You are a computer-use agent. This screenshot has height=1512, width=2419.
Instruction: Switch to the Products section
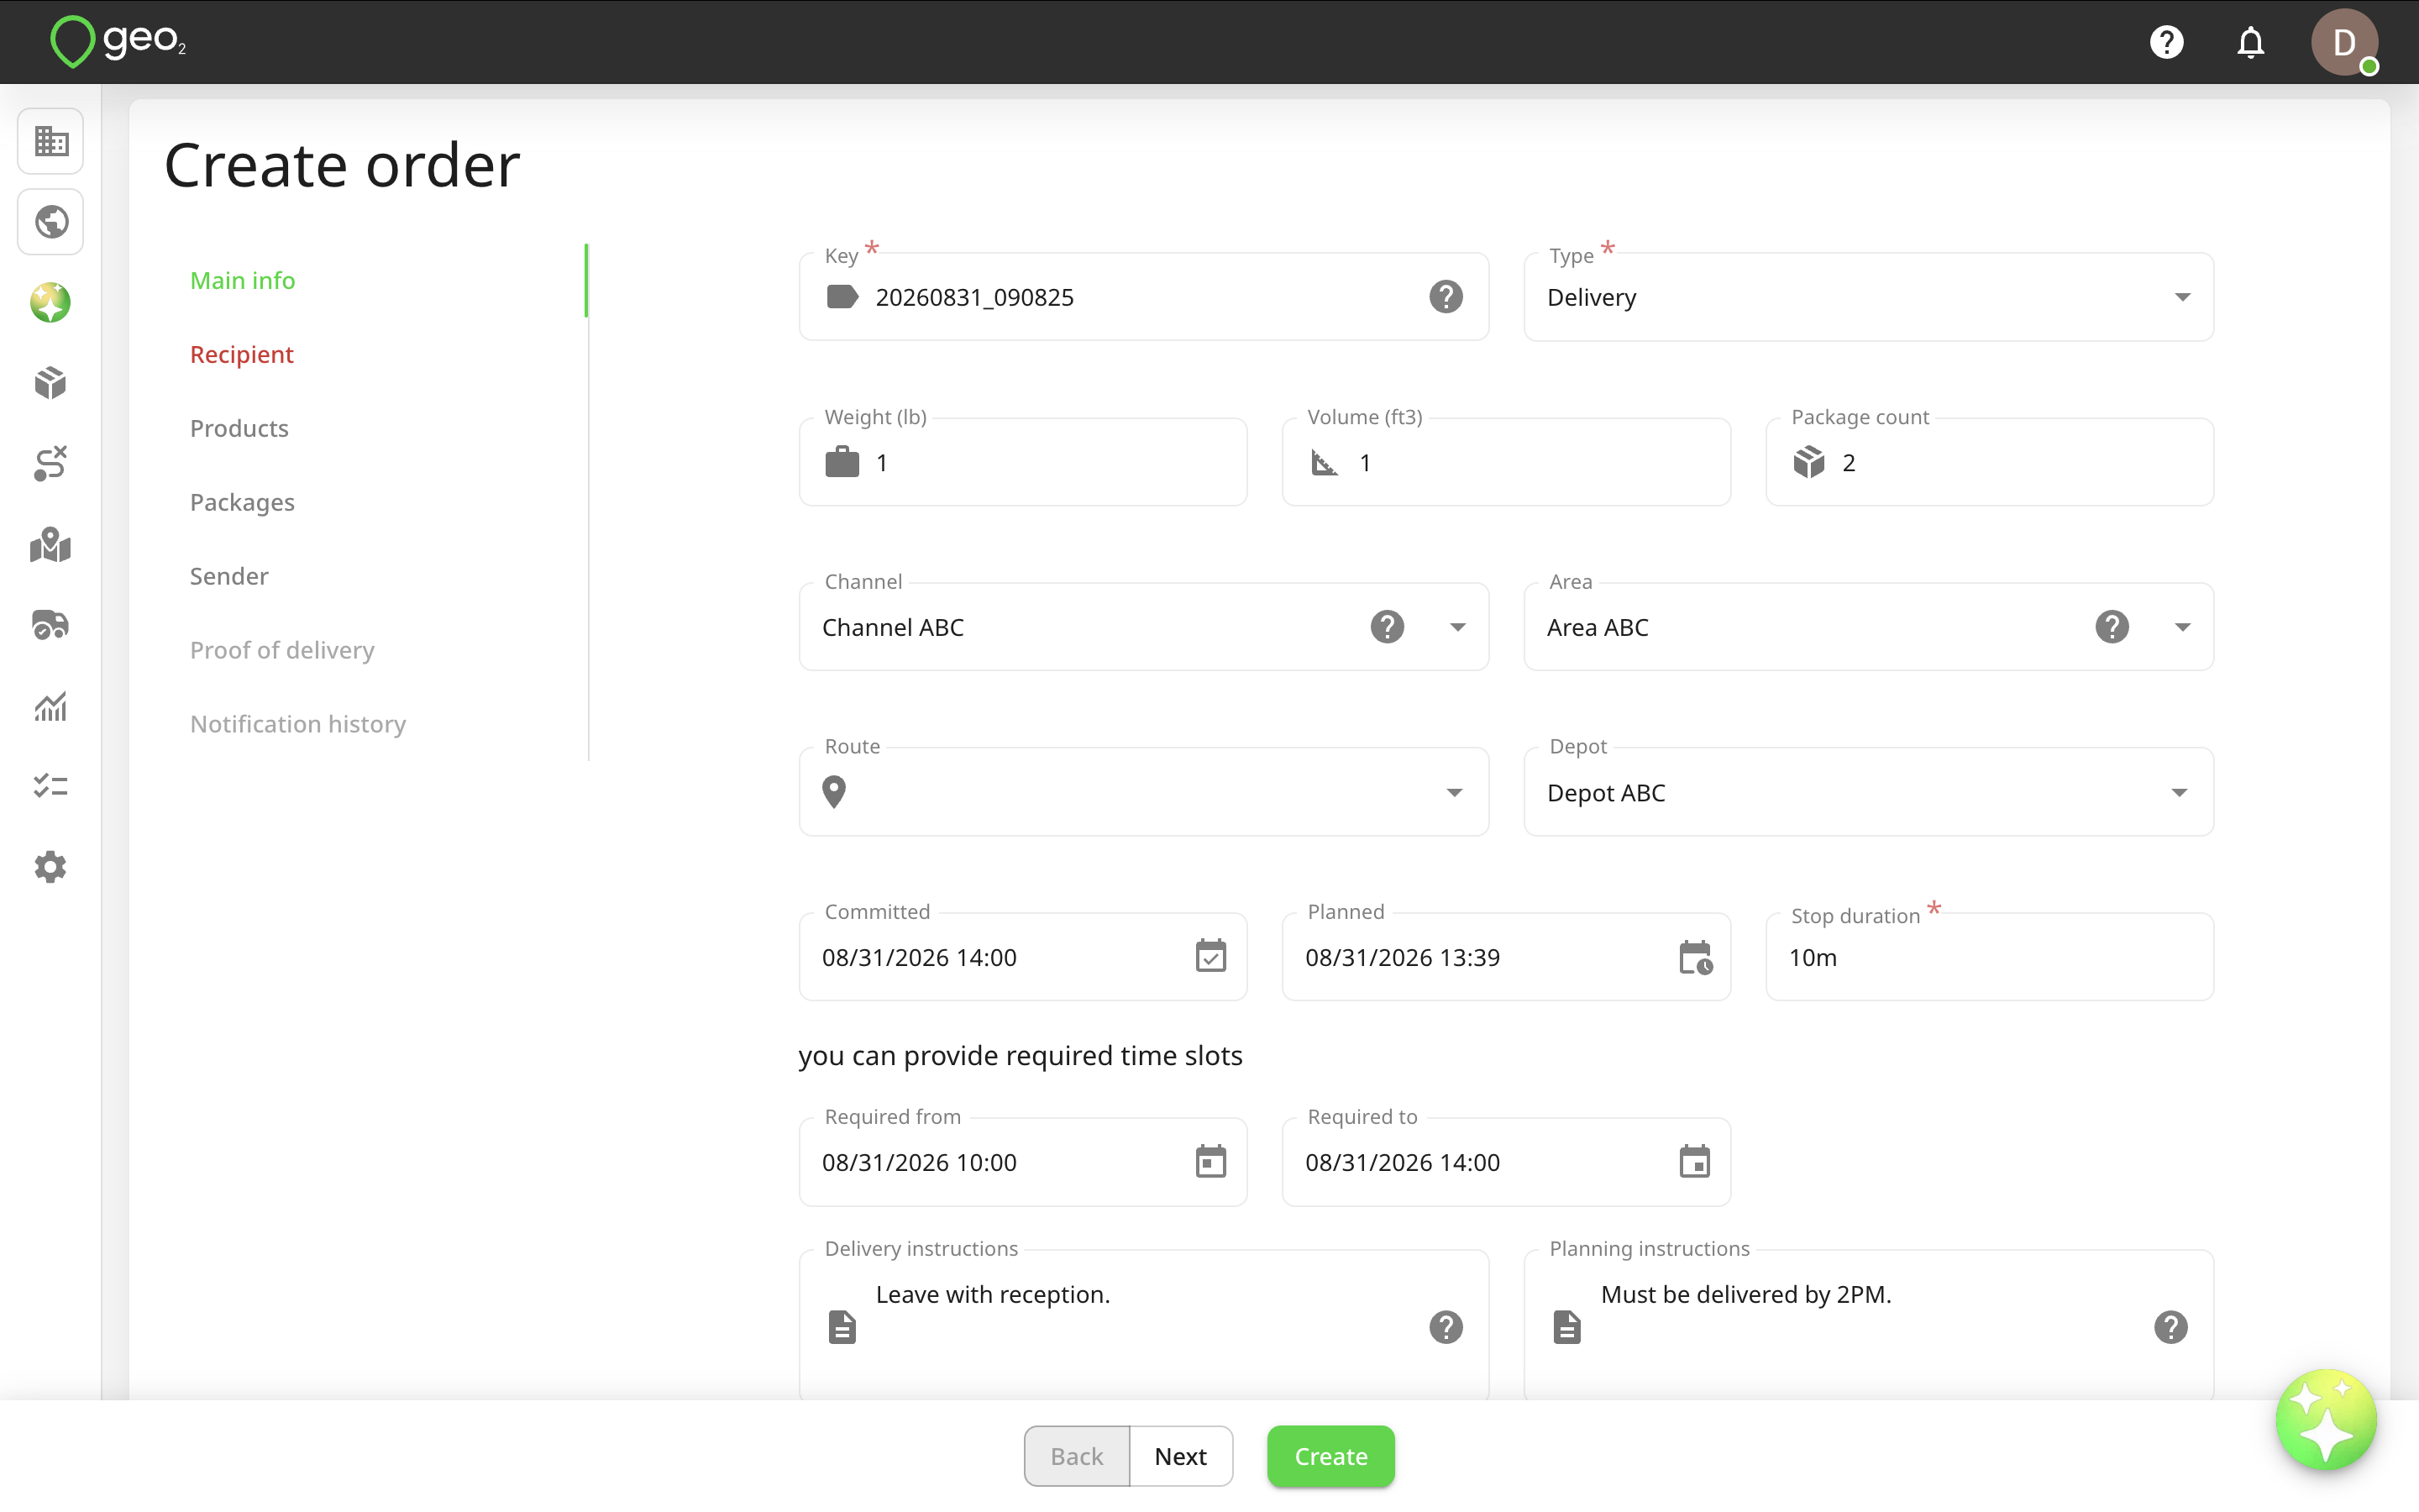coord(239,428)
